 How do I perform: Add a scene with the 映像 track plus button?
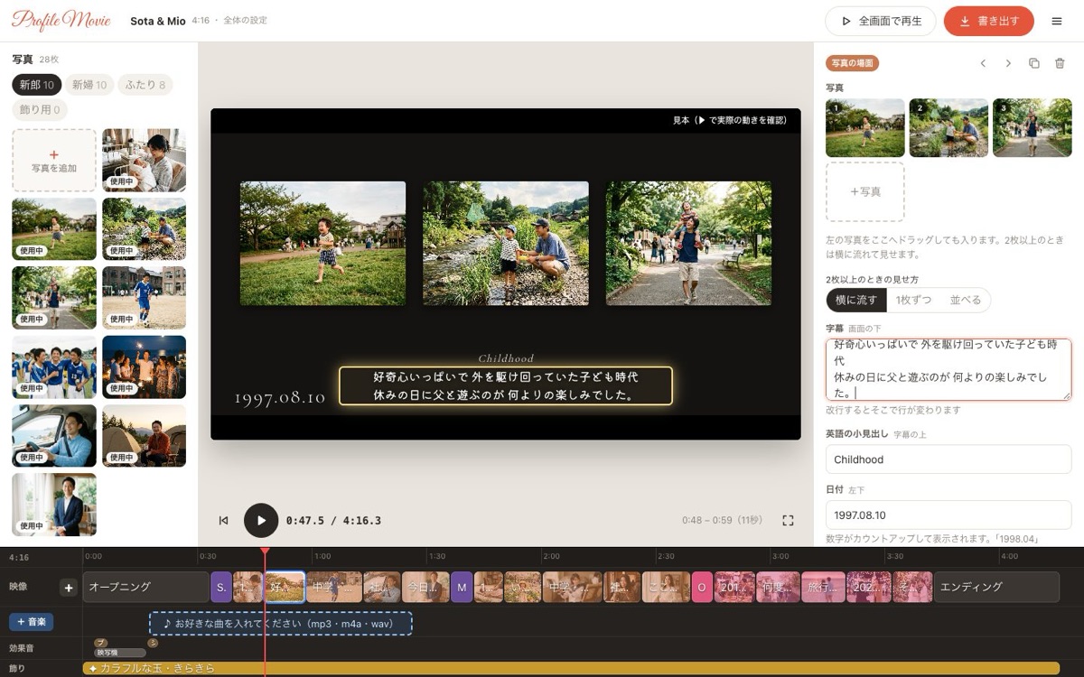click(x=68, y=588)
